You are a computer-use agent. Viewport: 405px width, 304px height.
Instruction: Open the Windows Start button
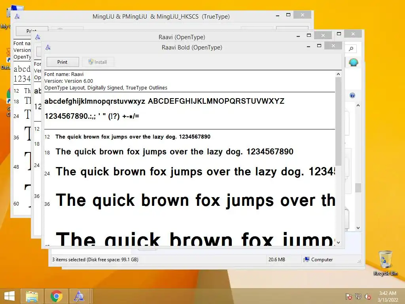[x=9, y=296]
